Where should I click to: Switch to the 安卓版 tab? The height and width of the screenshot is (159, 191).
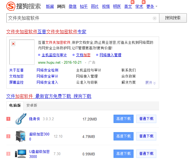coord(32,105)
